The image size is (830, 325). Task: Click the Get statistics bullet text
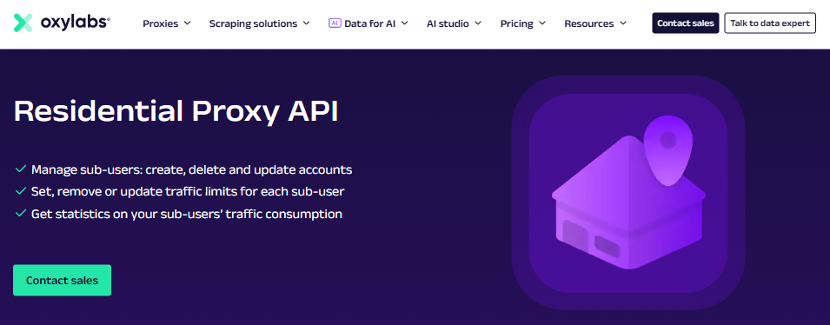(187, 214)
